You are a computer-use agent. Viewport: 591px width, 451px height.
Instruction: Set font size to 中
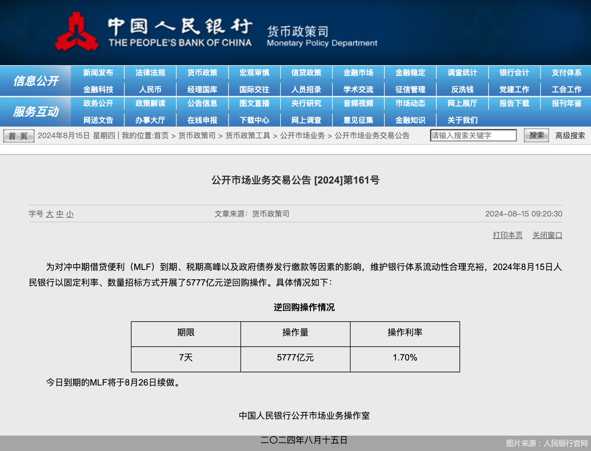coord(60,214)
